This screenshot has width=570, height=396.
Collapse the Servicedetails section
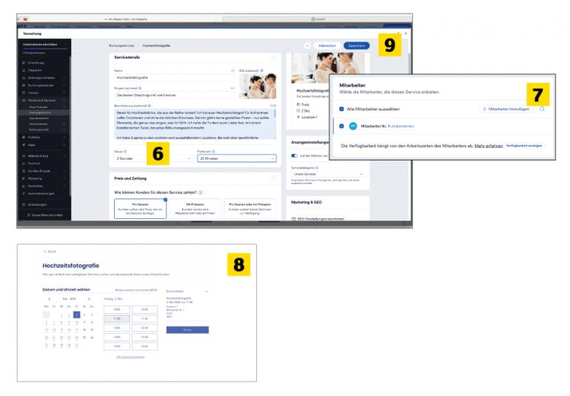(x=272, y=58)
